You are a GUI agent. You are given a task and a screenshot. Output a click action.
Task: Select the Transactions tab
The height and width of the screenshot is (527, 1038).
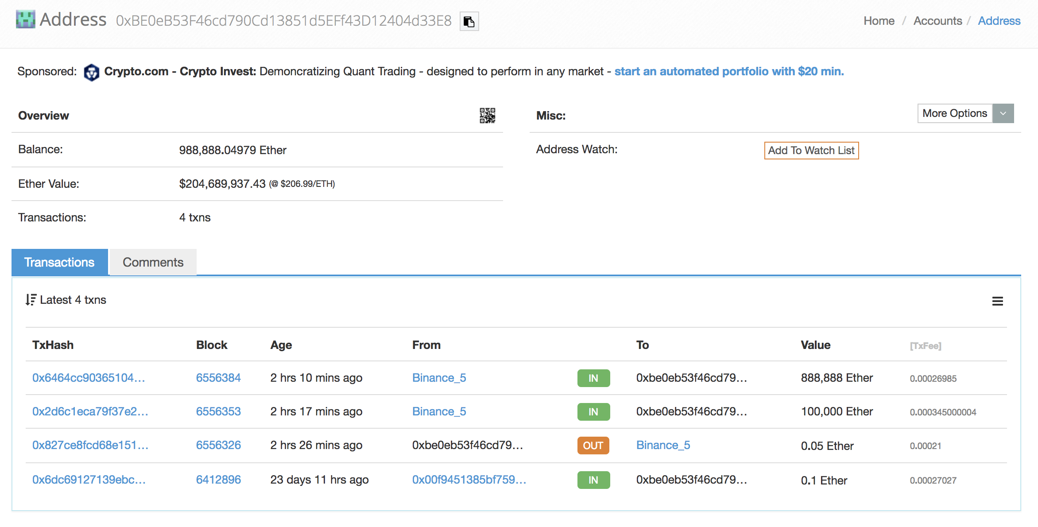click(x=60, y=262)
